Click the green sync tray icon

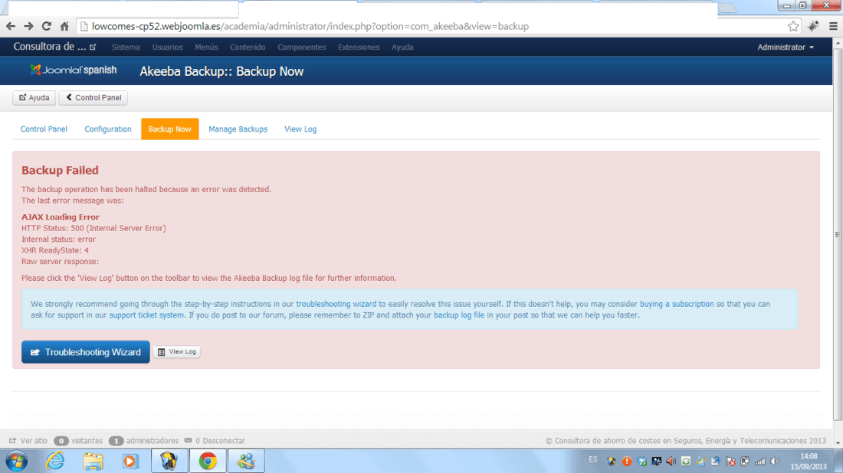(x=686, y=462)
